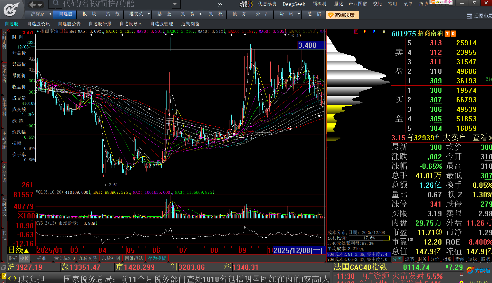Viewport: 492px width, 283px height.
Task: Click the magnifier icon in the search box
Action: click(x=56, y=3)
